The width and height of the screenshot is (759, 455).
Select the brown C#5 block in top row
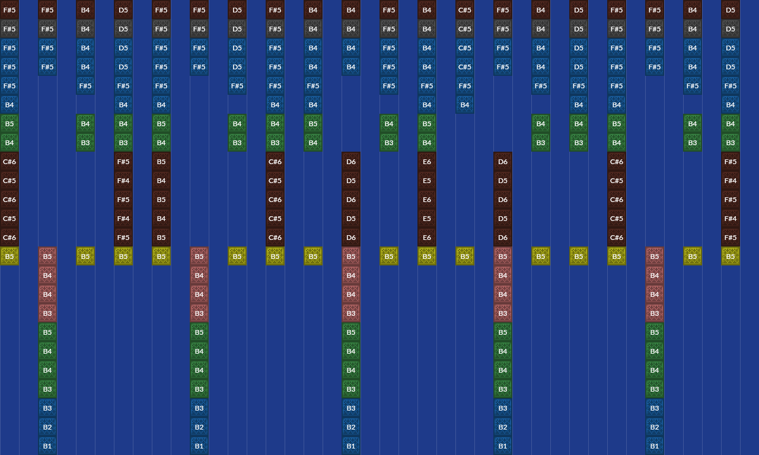coord(465,10)
